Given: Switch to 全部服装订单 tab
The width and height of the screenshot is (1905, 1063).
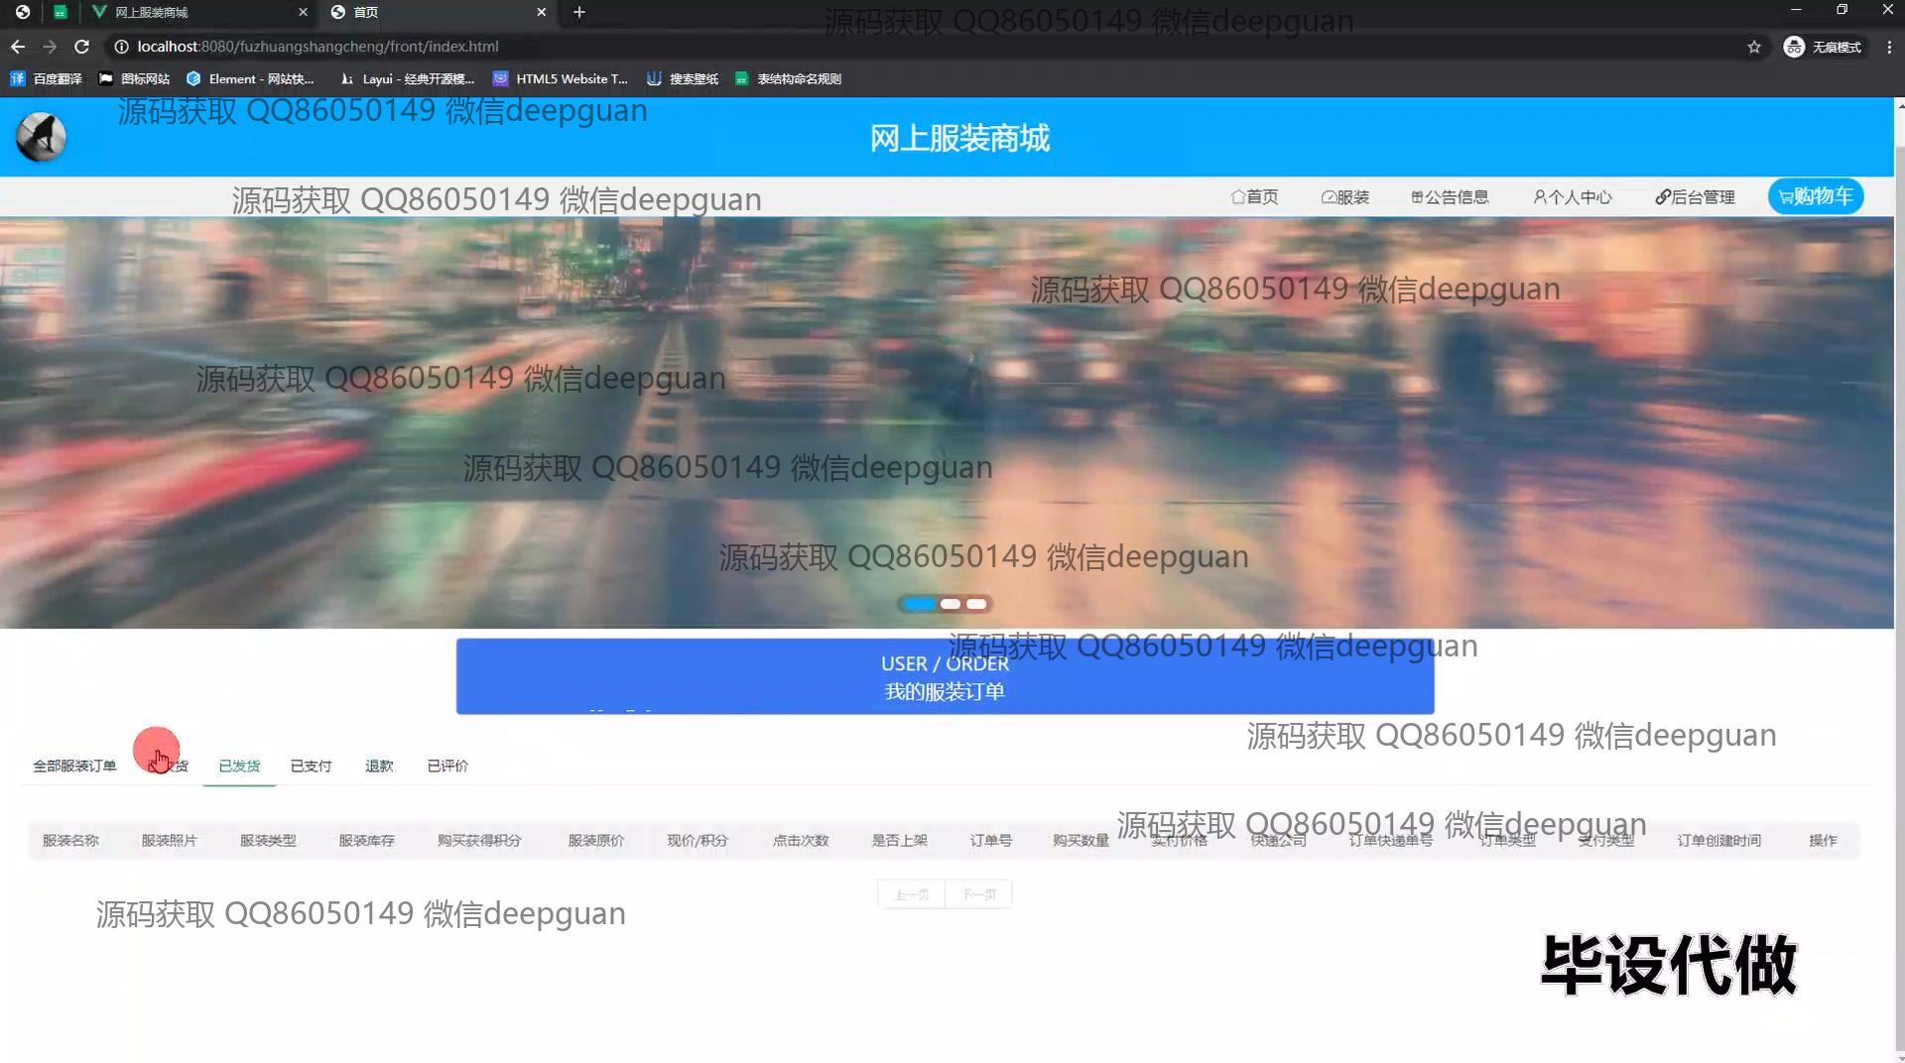Looking at the screenshot, I should point(74,766).
